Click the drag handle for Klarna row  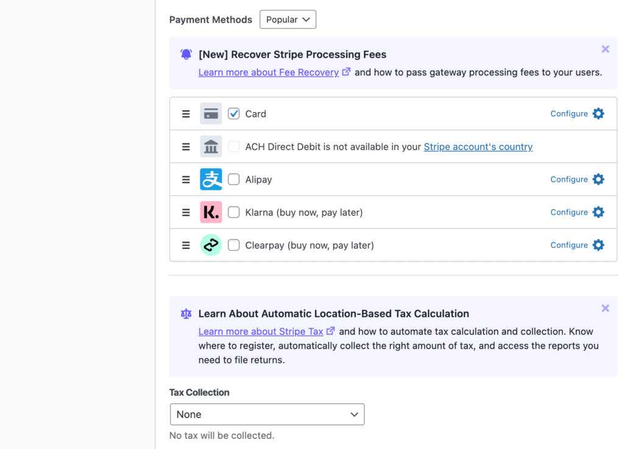coord(186,212)
